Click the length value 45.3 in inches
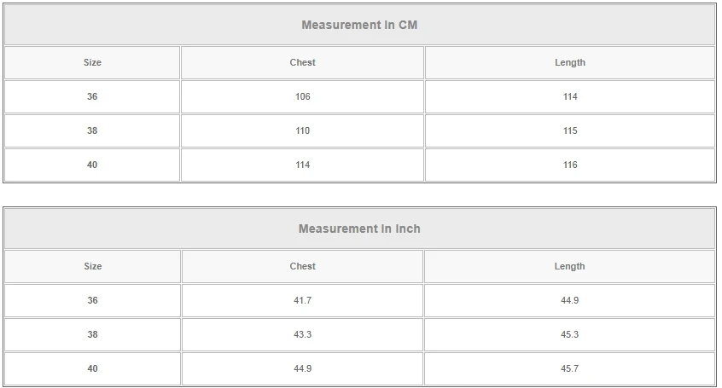 coord(570,334)
